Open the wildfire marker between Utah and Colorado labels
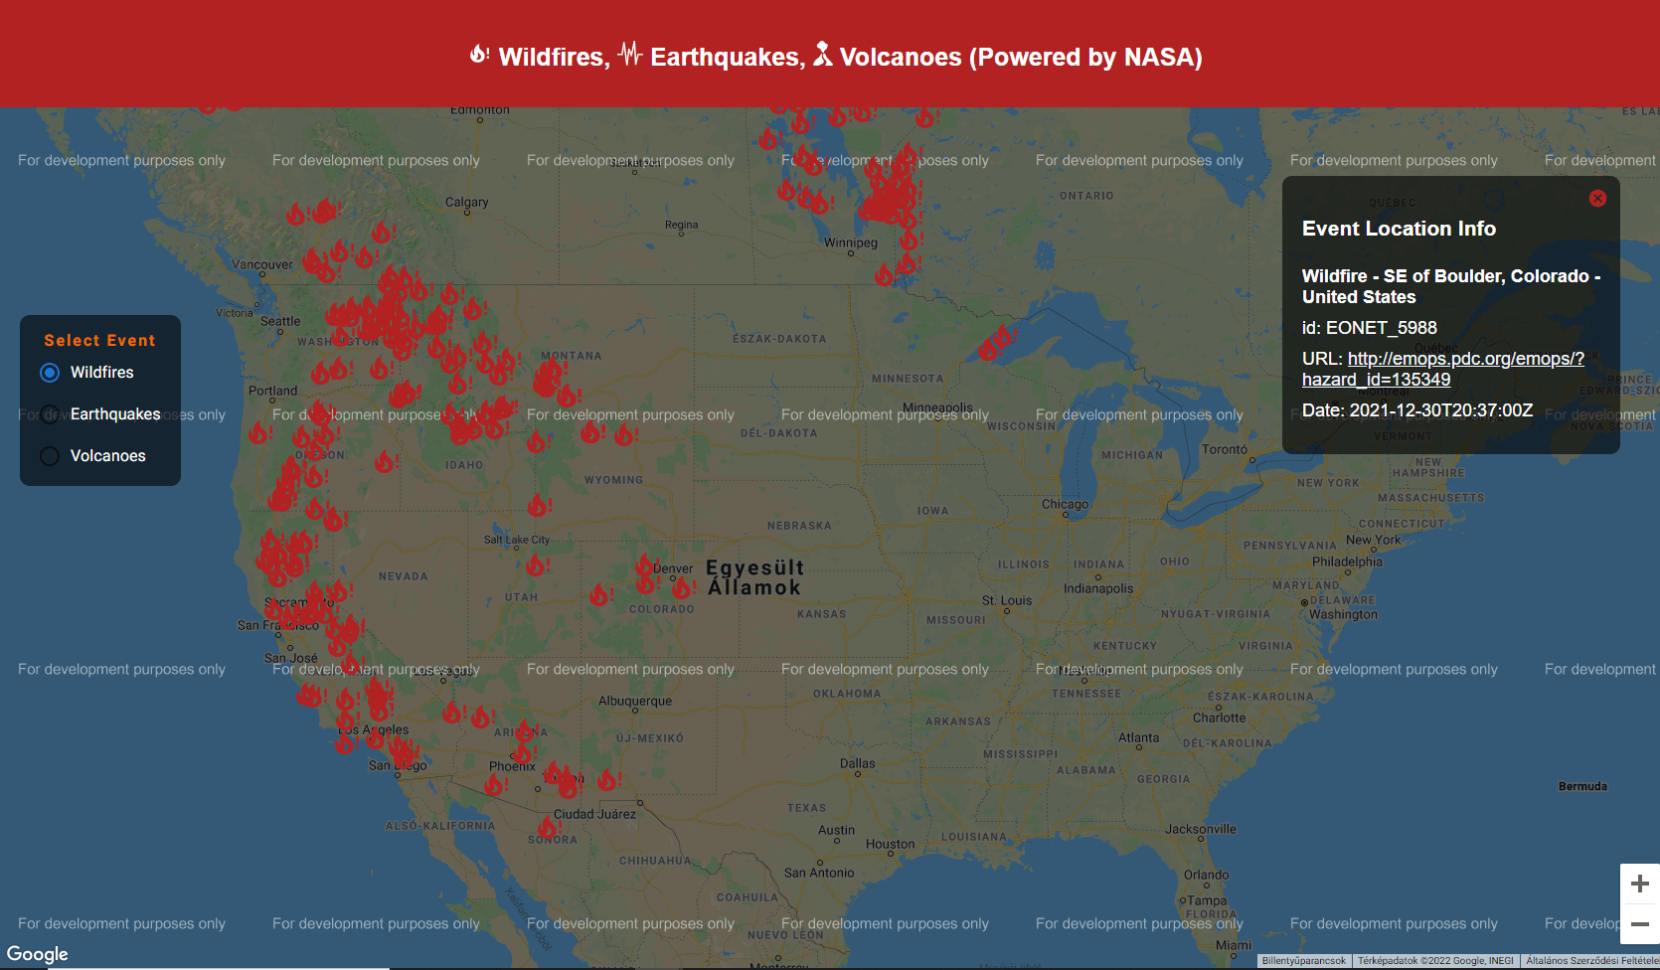Screen dimensions: 1660x970 pyautogui.click(x=599, y=594)
